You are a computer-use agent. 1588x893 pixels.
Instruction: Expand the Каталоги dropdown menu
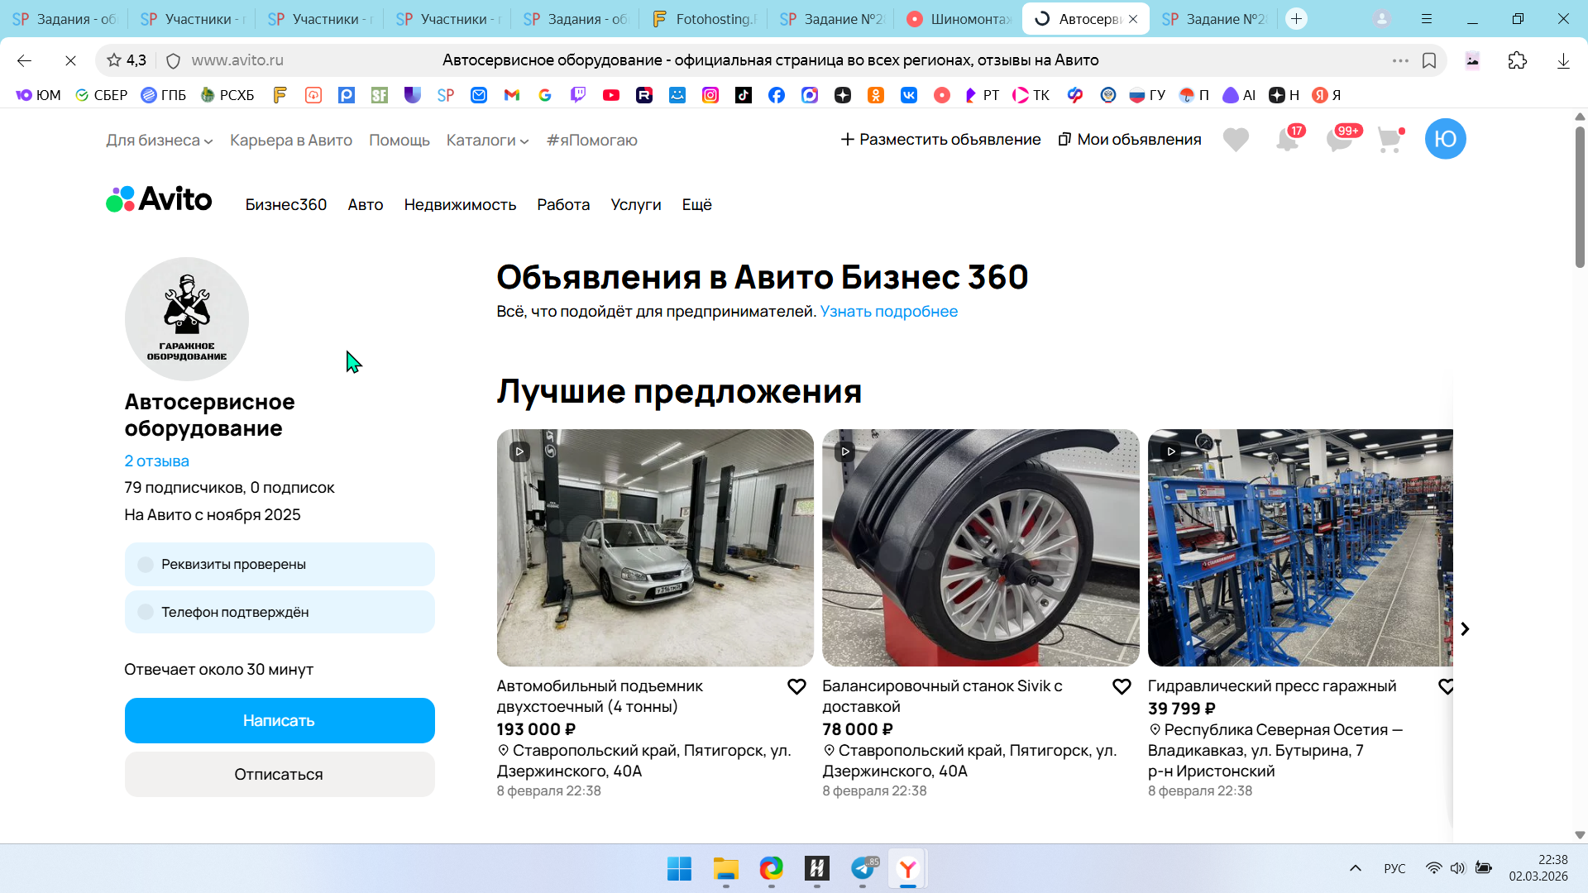coord(487,141)
